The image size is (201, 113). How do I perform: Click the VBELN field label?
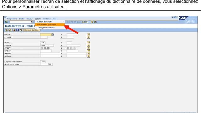(x=8, y=35)
